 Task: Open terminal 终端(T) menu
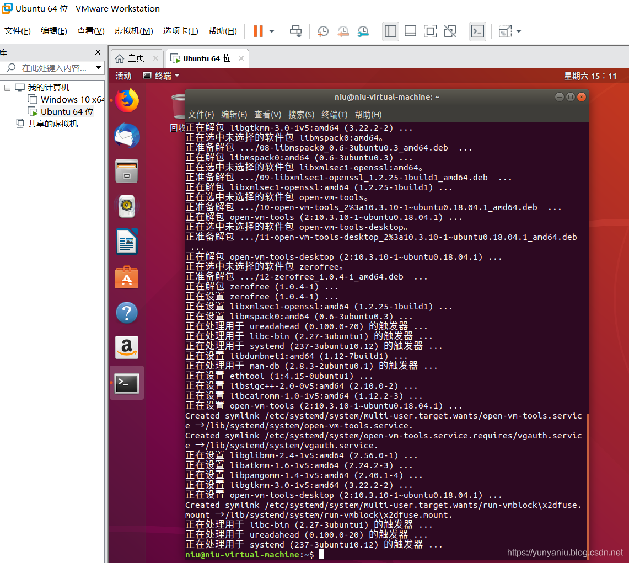click(334, 115)
